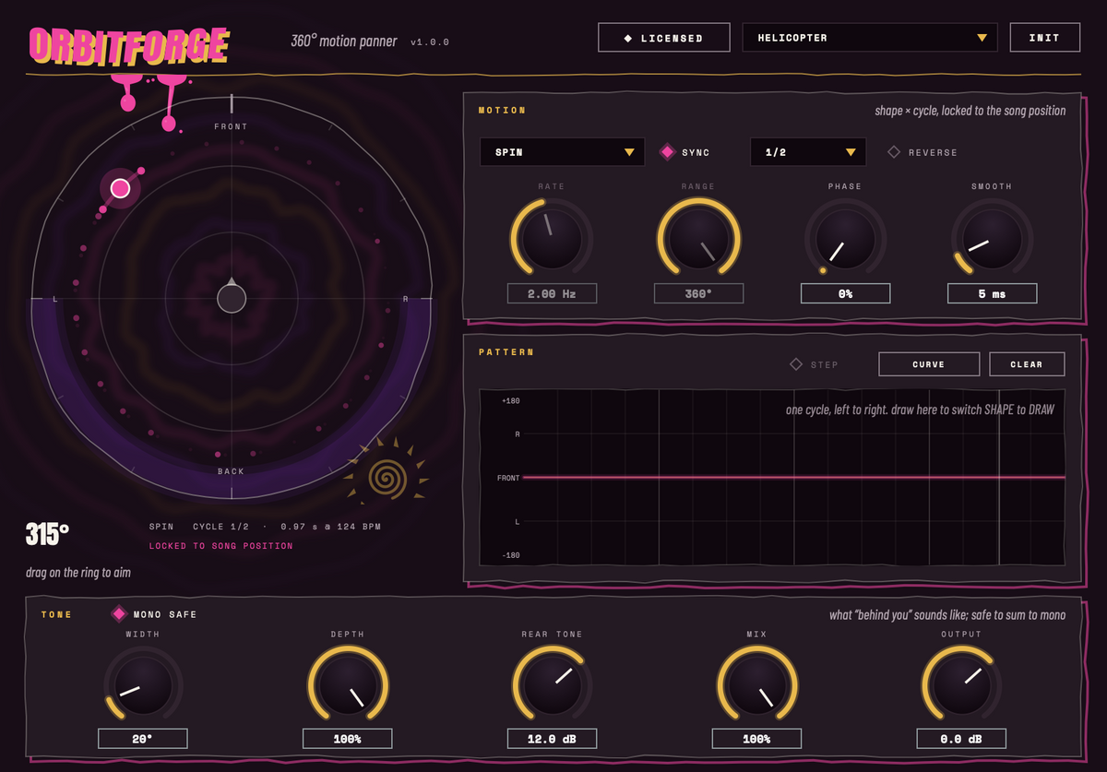The width and height of the screenshot is (1107, 772).
Task: Open the 1/2 cycle length dropdown
Action: pyautogui.click(x=808, y=152)
